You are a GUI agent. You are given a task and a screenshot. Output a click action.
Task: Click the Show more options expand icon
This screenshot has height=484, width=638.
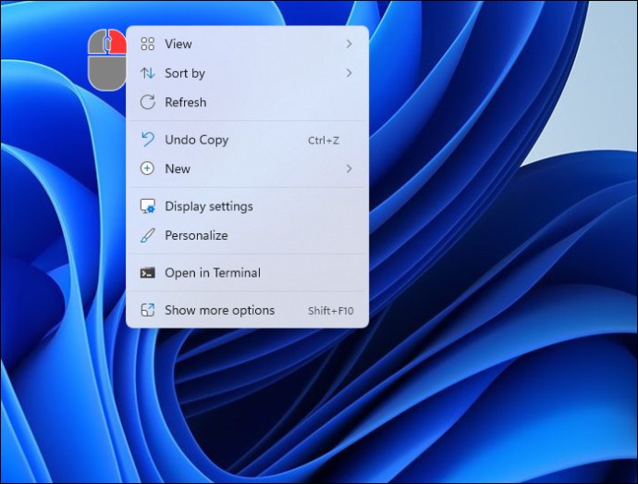(x=147, y=310)
